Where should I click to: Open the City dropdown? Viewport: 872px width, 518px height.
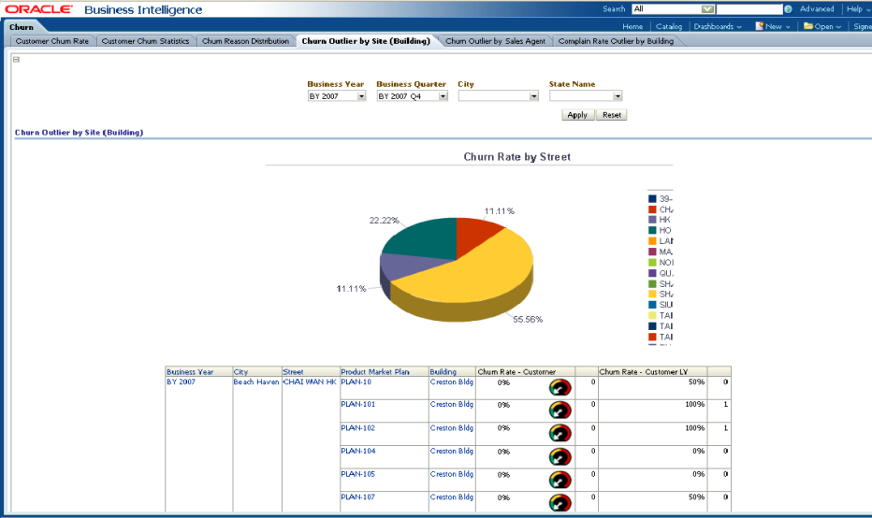click(x=534, y=96)
